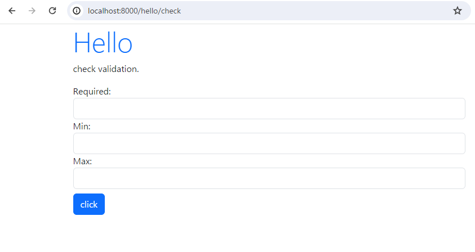
Task: Click the 'Min:' field label
Action: (x=82, y=126)
